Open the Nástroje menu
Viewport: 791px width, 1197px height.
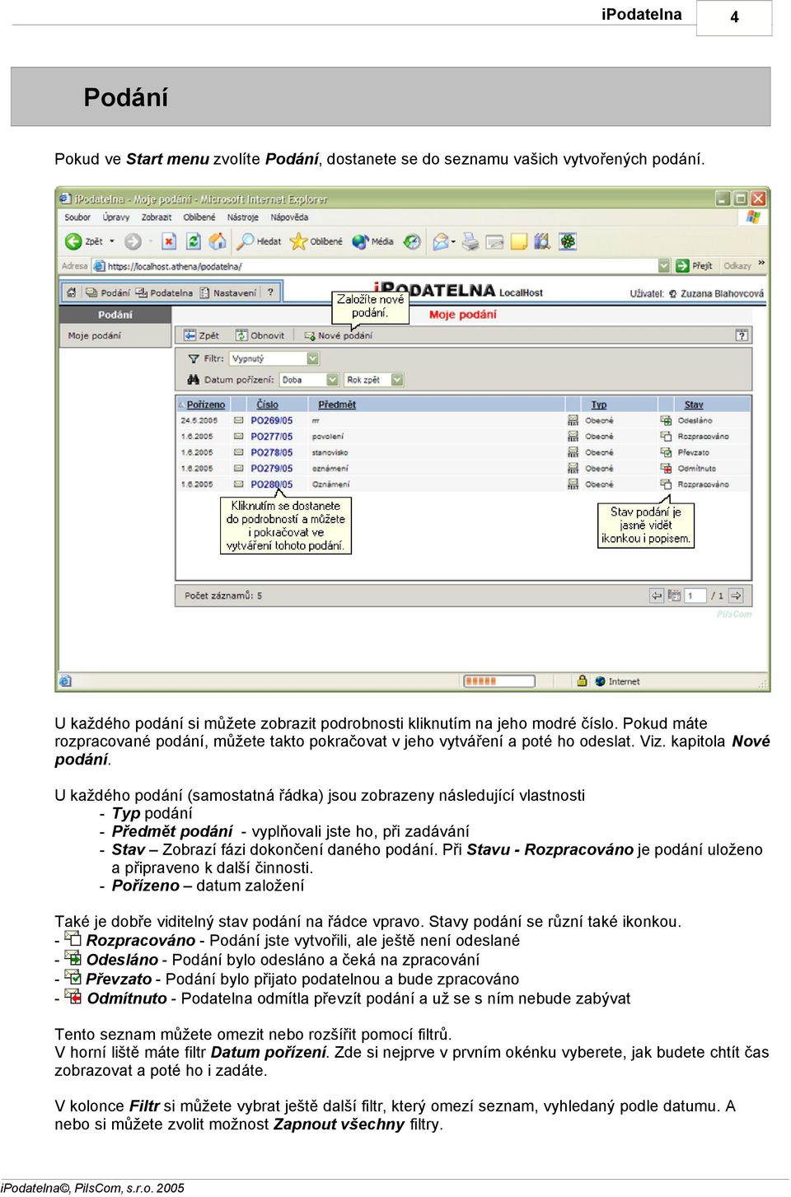pyautogui.click(x=243, y=217)
